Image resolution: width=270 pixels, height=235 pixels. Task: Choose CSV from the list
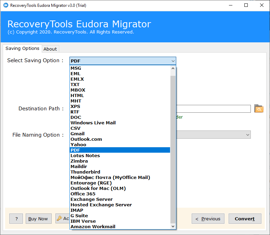(x=120, y=128)
